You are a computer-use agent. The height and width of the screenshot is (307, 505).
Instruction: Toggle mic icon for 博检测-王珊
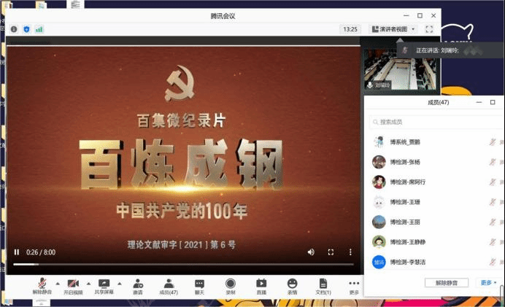click(x=493, y=202)
